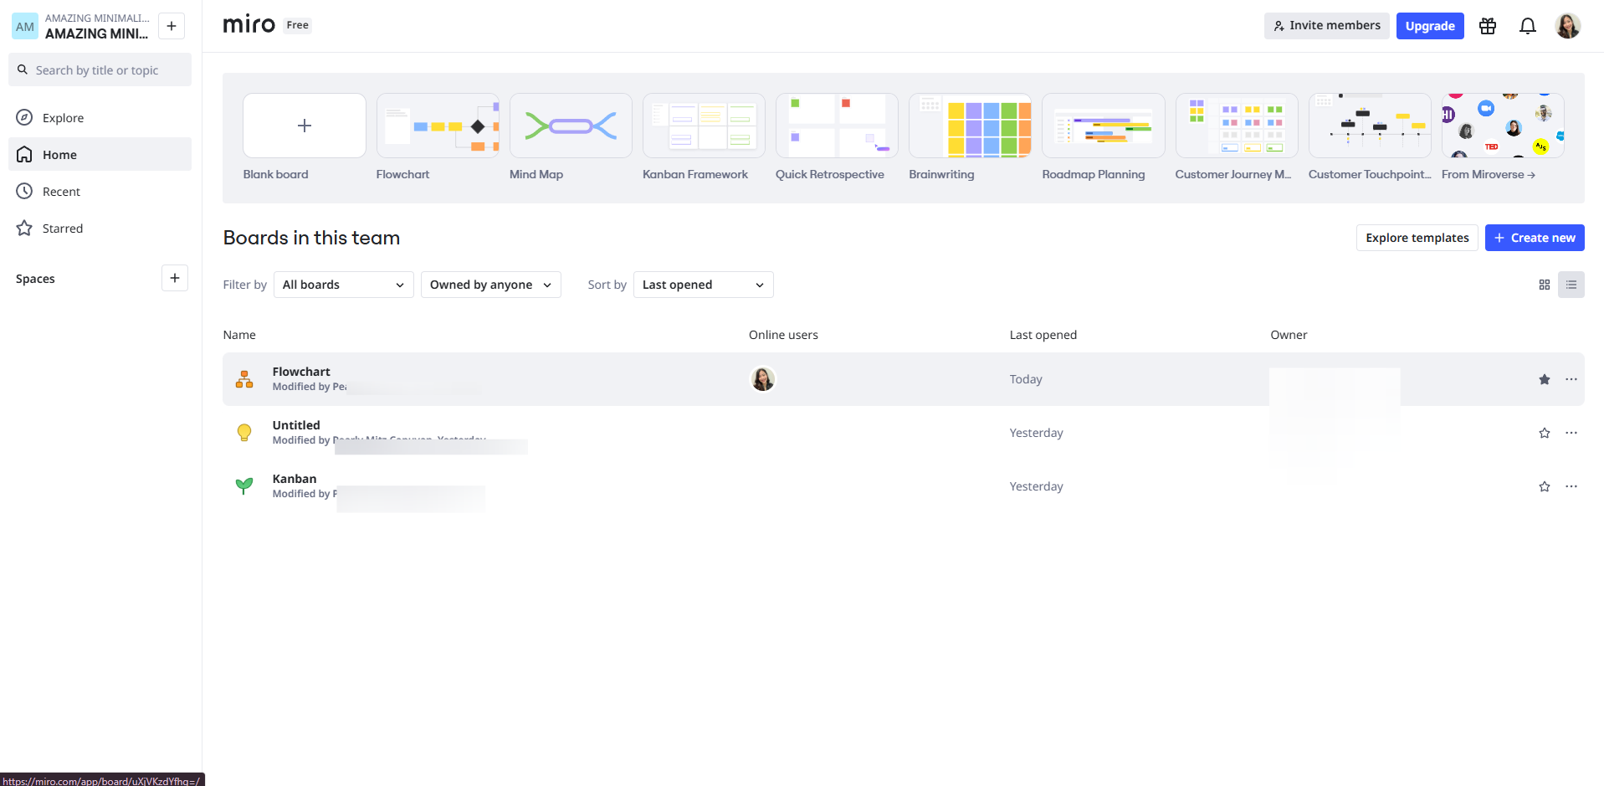Screen dimensions: 1604x786
Task: Go to Explore in sidebar
Action: [x=100, y=118]
